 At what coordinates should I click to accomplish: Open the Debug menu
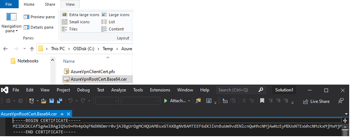tap(84, 90)
